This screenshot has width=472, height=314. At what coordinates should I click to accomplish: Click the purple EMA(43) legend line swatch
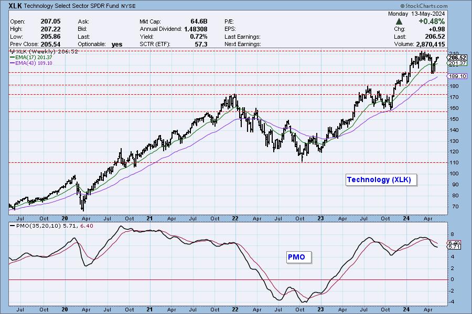tap(13, 63)
